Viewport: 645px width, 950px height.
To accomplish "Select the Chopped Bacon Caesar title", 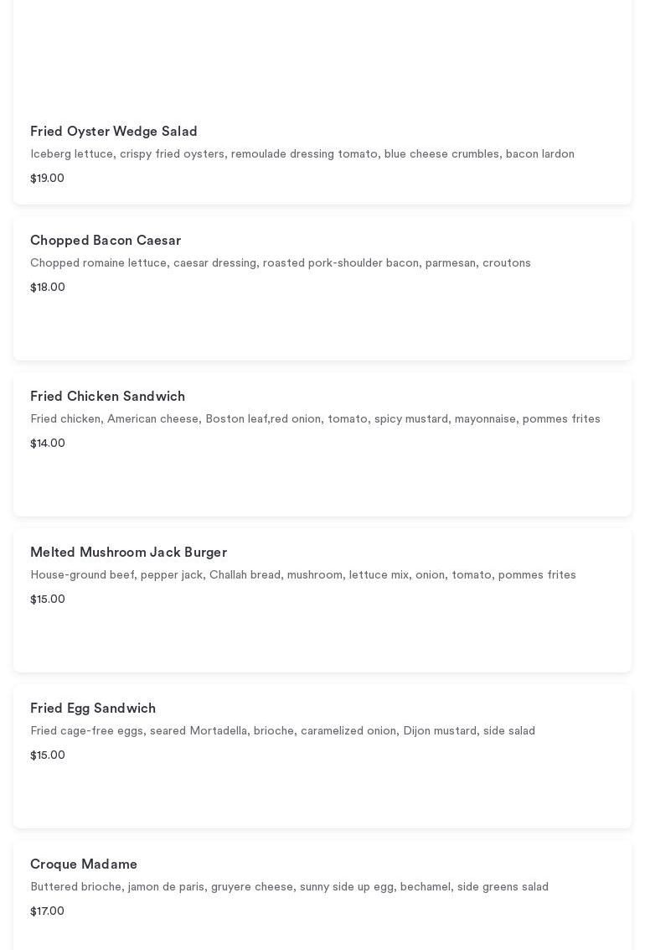I will tap(106, 241).
